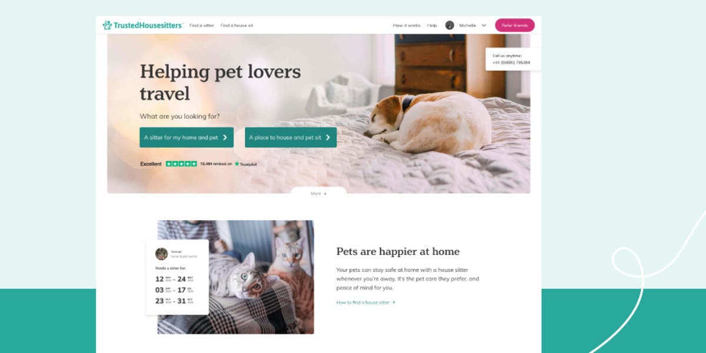
Task: Click arrow on sitter for my home button
Action: (x=225, y=138)
